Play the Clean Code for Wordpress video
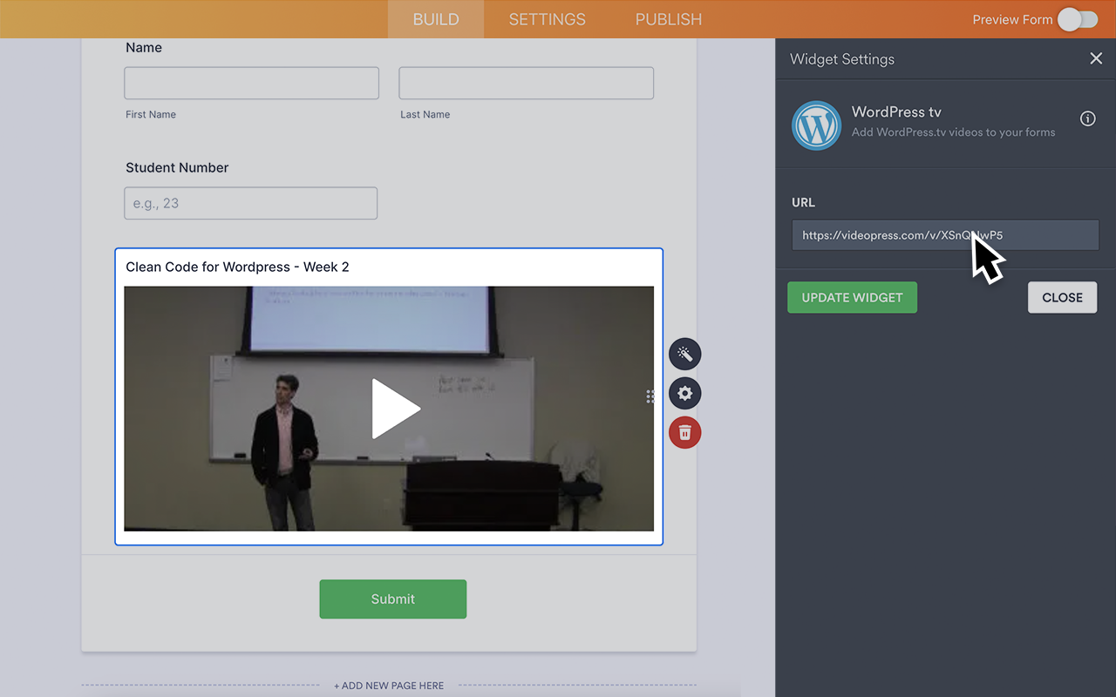 point(397,408)
